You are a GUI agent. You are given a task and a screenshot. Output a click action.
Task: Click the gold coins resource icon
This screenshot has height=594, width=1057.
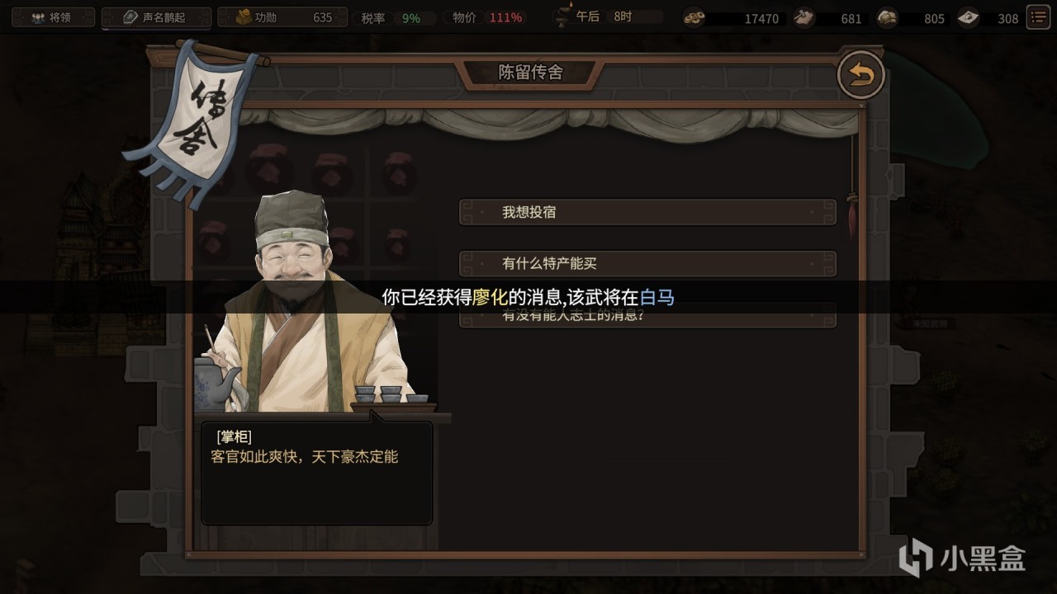[694, 17]
